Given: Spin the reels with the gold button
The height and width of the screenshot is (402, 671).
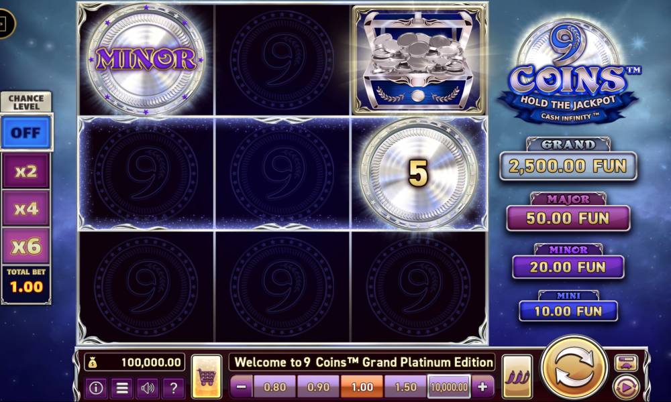Looking at the screenshot, I should [x=574, y=368].
